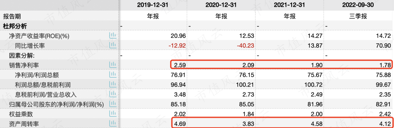
Task: Open chart icon for 息税前利润/营业总收入 row
Action: click(113, 95)
